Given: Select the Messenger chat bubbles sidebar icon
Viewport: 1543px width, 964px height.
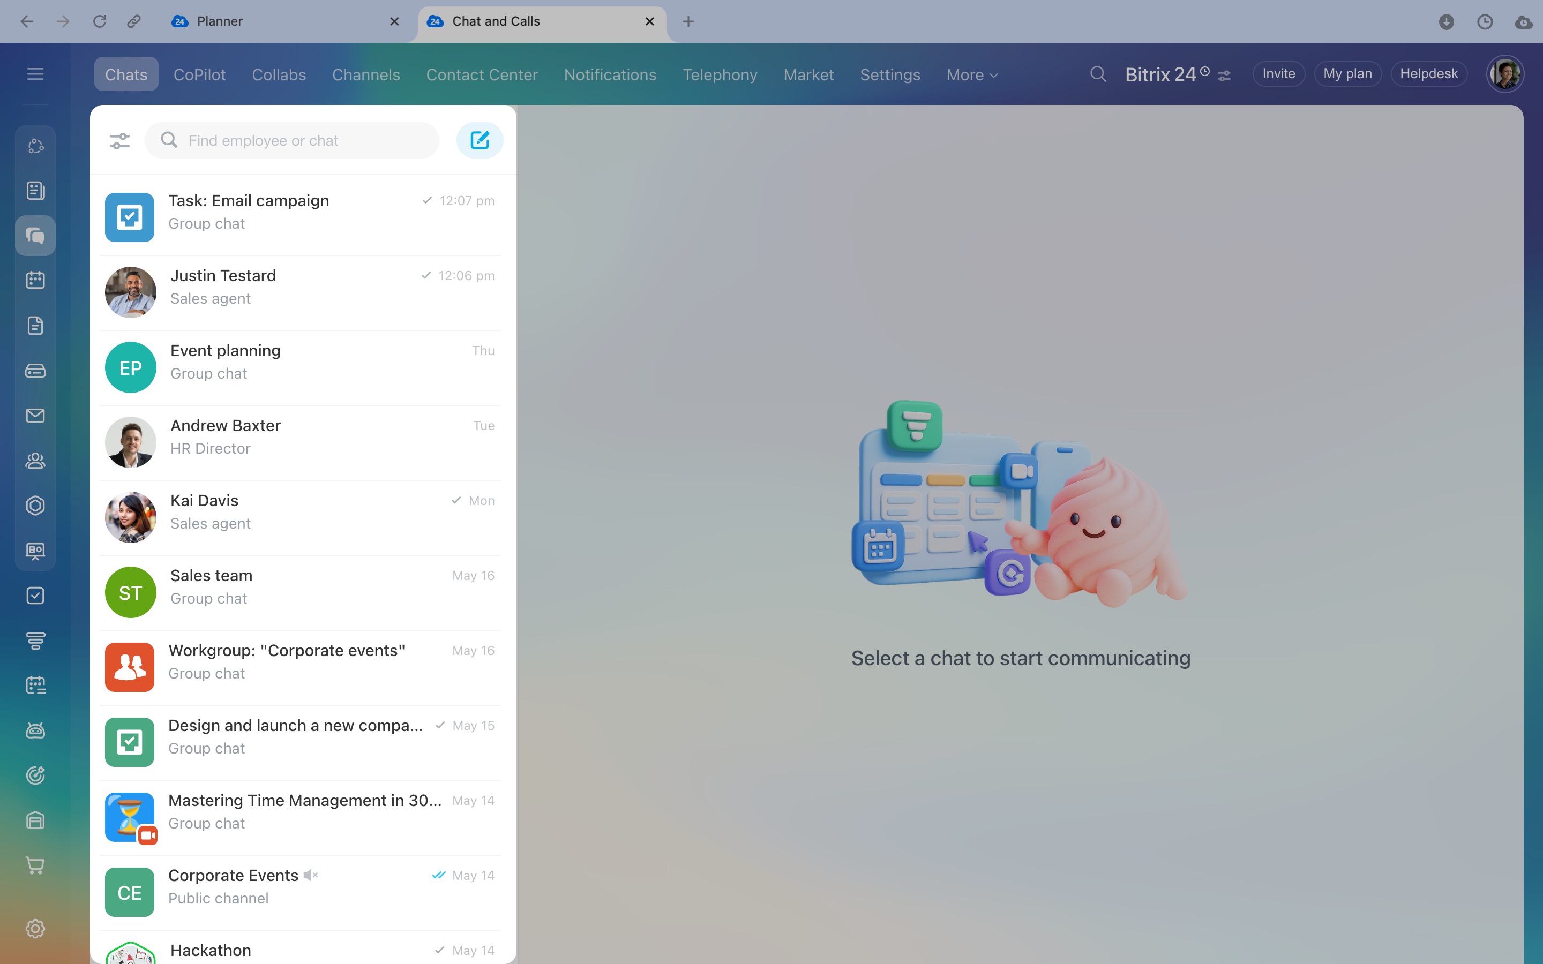Looking at the screenshot, I should pos(35,236).
